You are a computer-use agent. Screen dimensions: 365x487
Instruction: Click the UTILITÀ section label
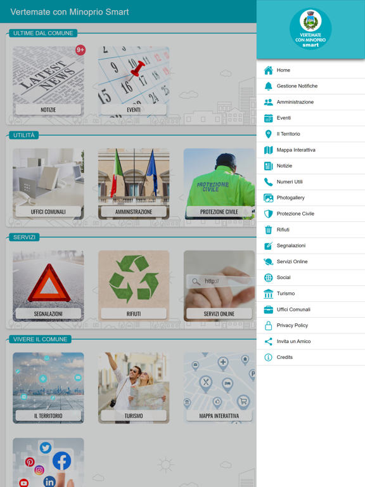24,135
